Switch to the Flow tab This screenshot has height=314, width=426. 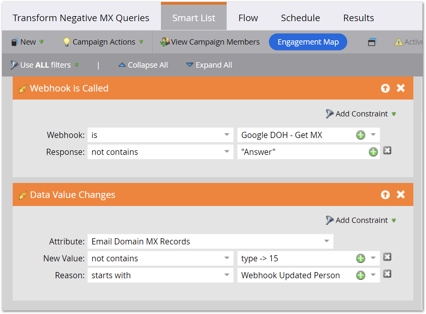pyautogui.click(x=248, y=18)
